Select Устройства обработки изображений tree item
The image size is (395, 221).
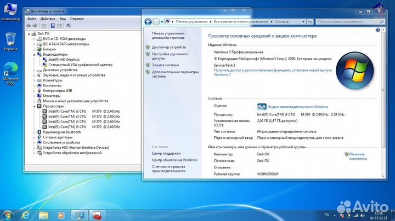[x=72, y=153]
